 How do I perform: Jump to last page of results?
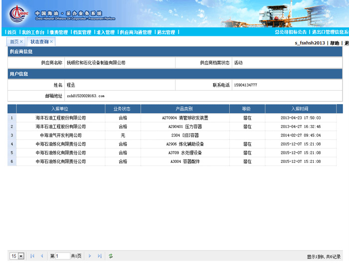click(100, 256)
